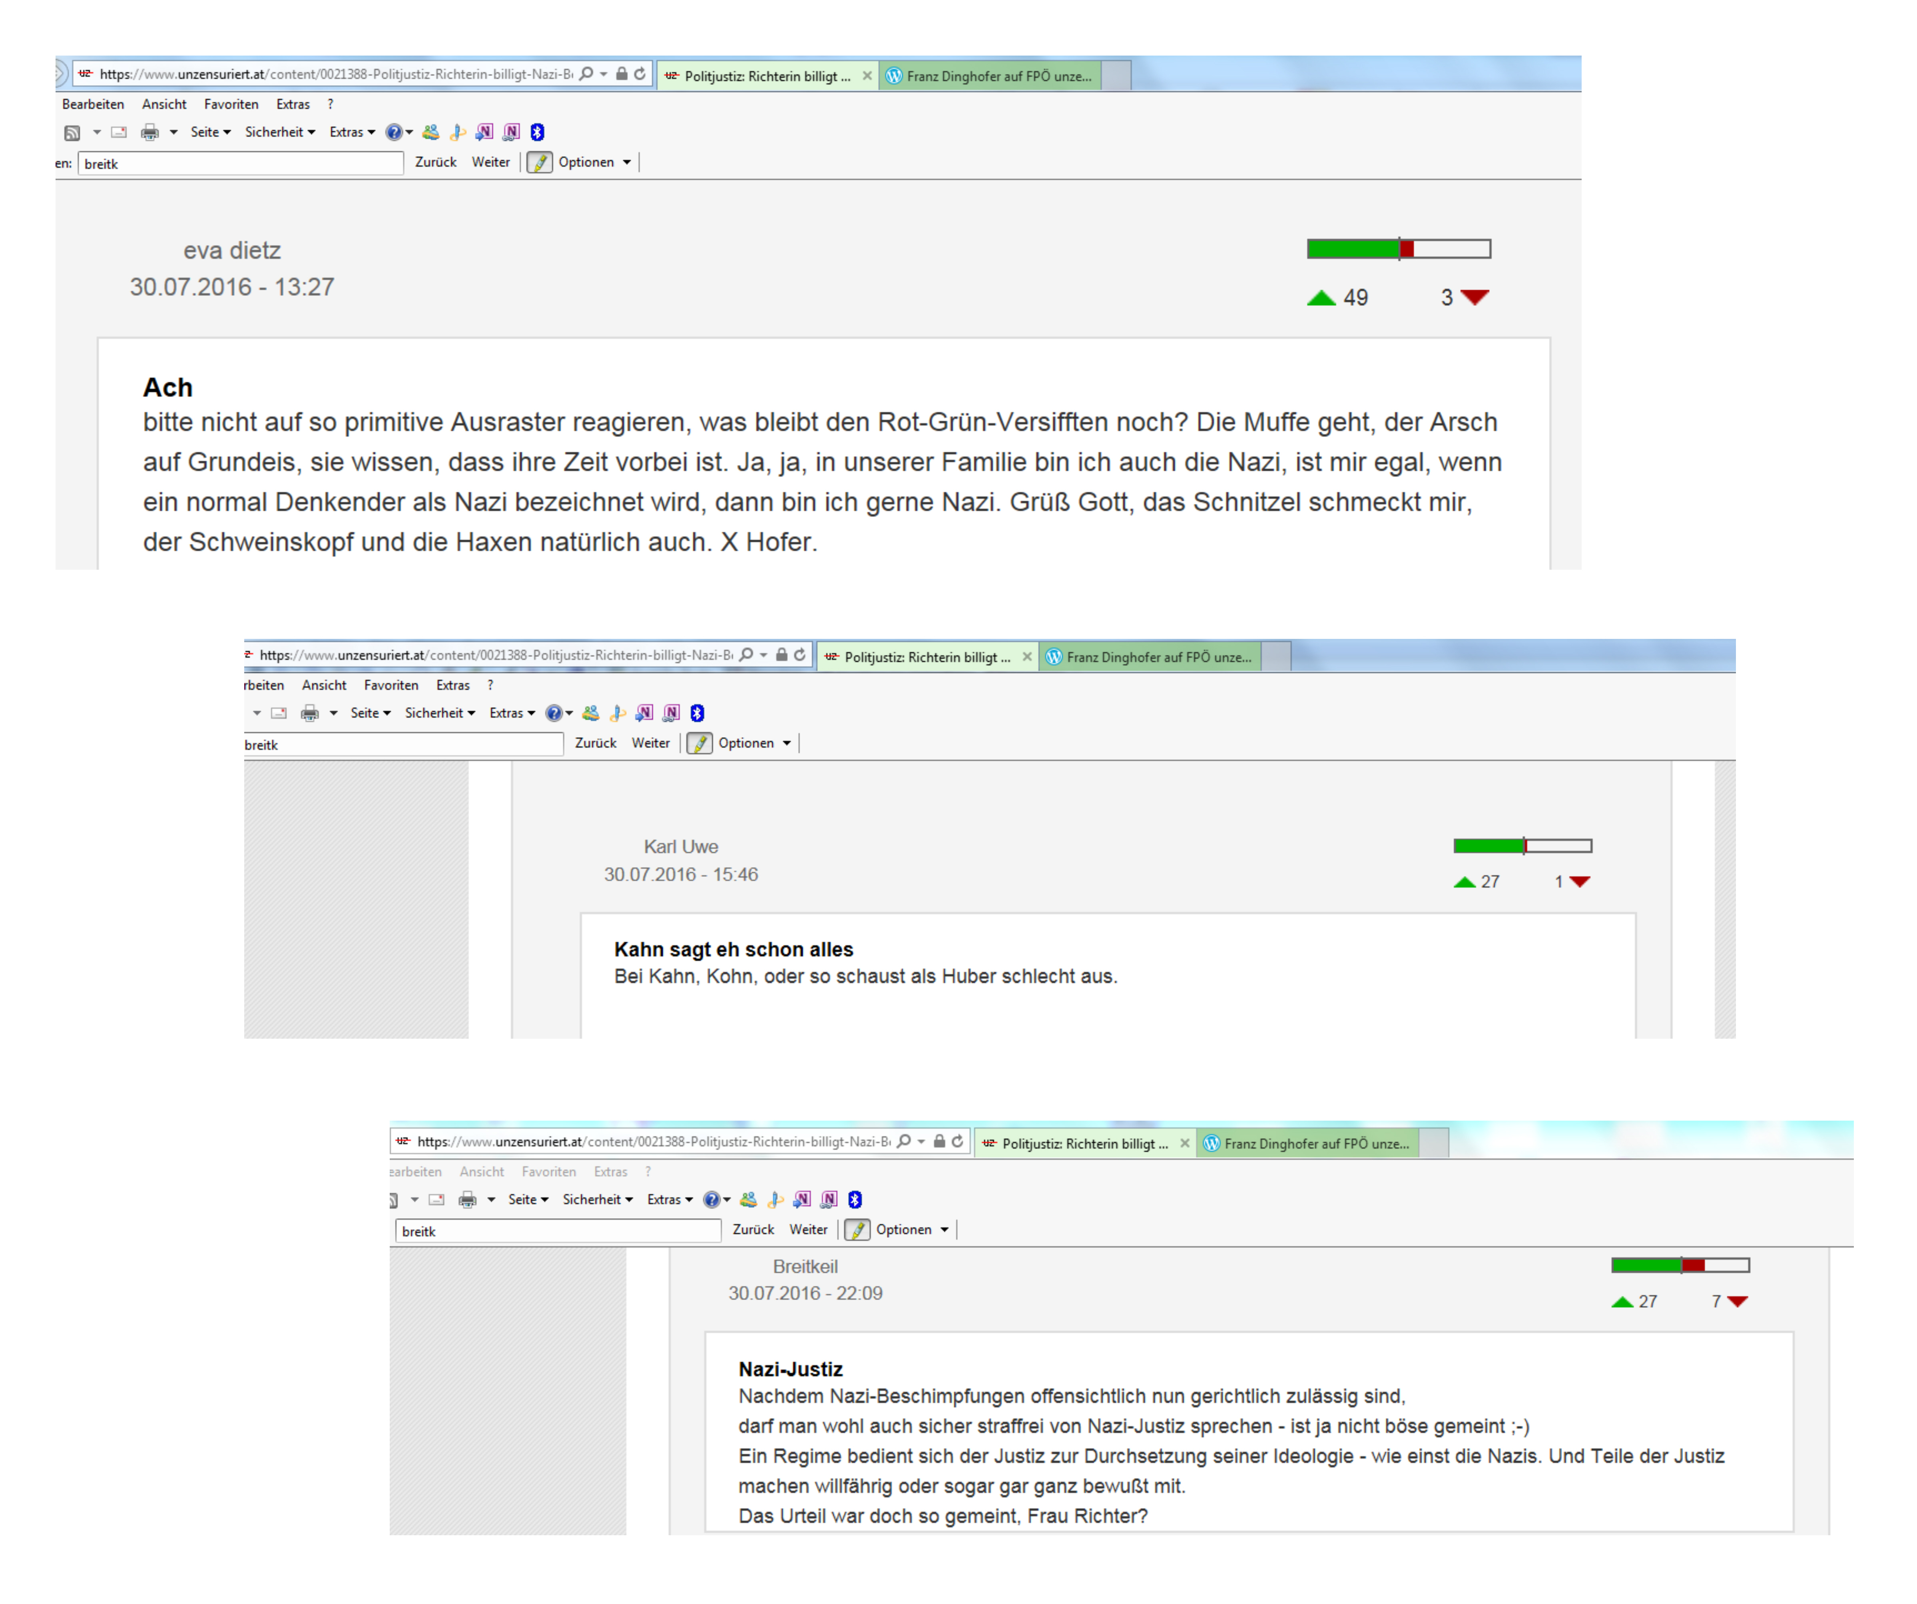Click Weiter in the find bar above eva dietz
The width and height of the screenshot is (1917, 1604).
[x=490, y=162]
